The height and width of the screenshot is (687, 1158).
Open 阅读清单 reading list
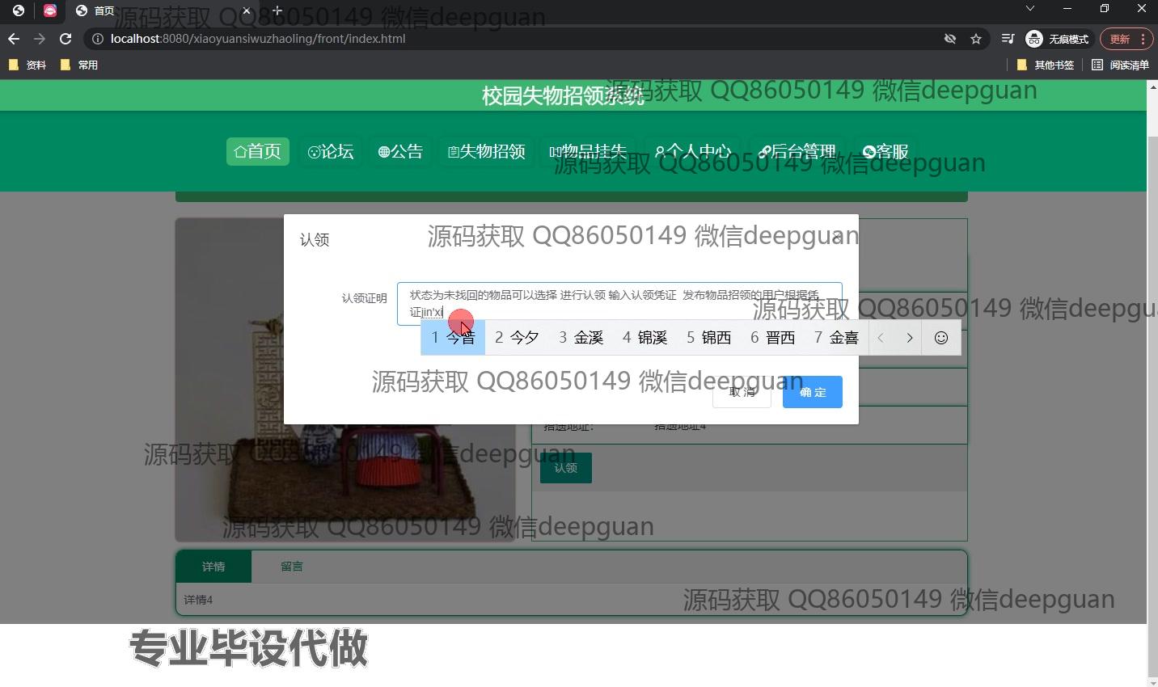pos(1120,65)
